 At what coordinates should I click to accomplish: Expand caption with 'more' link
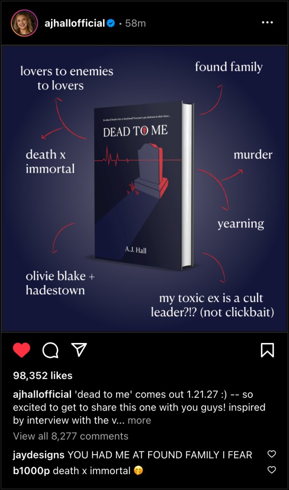tap(139, 421)
